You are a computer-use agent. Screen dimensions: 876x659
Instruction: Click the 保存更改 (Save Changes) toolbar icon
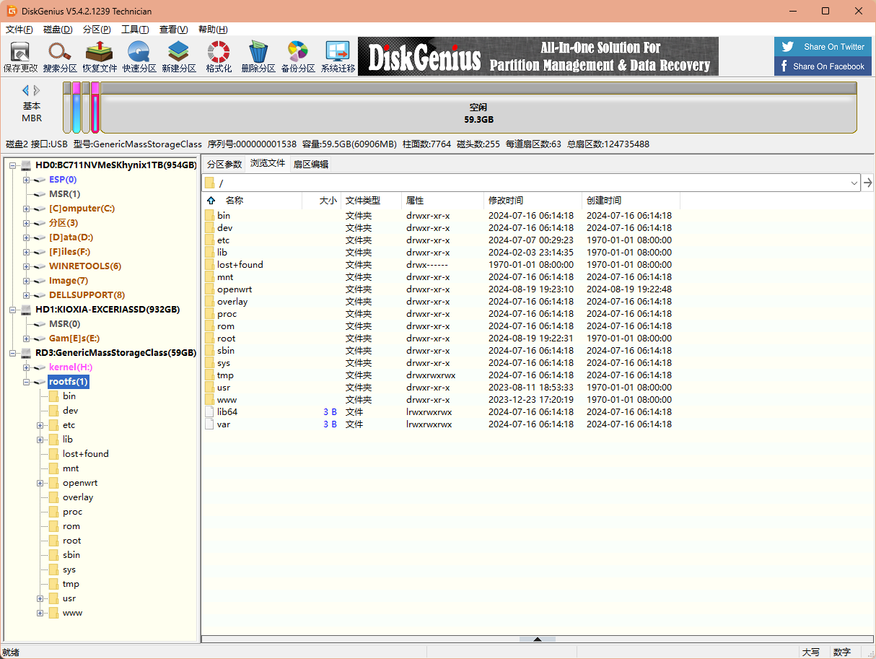coord(20,56)
